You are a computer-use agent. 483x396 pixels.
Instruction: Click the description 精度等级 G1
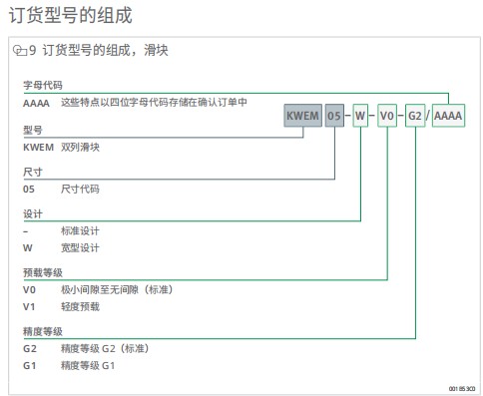[88, 366]
